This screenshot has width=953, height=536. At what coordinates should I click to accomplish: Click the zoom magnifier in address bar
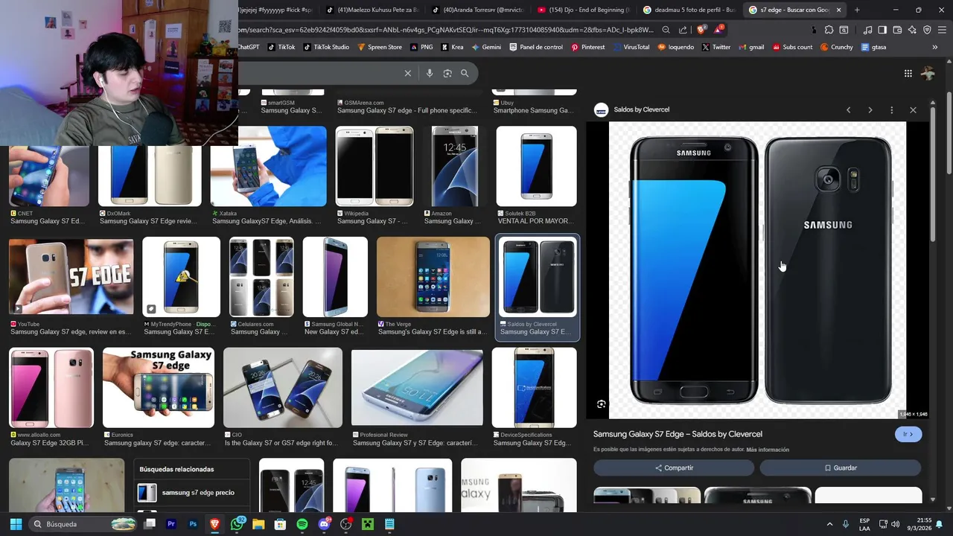pos(666,30)
